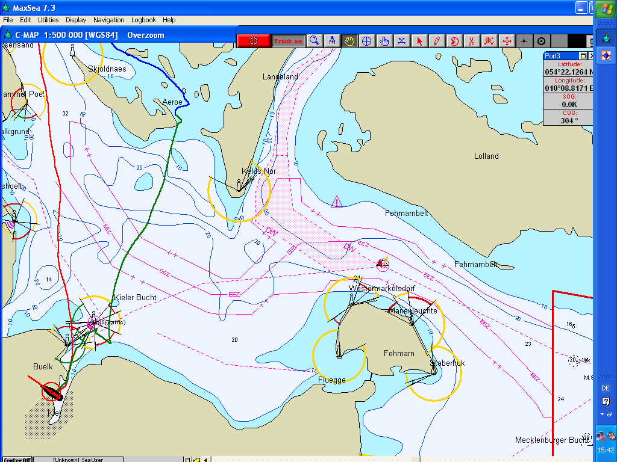Screen dimensions: 617x462
Task: Click the red man-overboard lifebuoy button
Action: [254, 41]
